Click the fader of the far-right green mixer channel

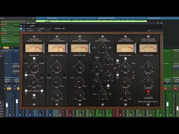pos(178,109)
